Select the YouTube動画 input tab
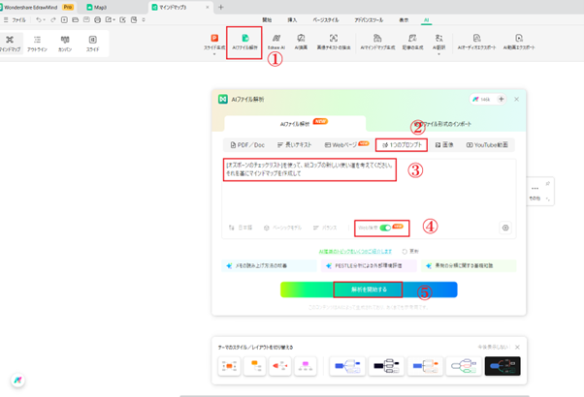The image size is (584, 397). click(487, 145)
